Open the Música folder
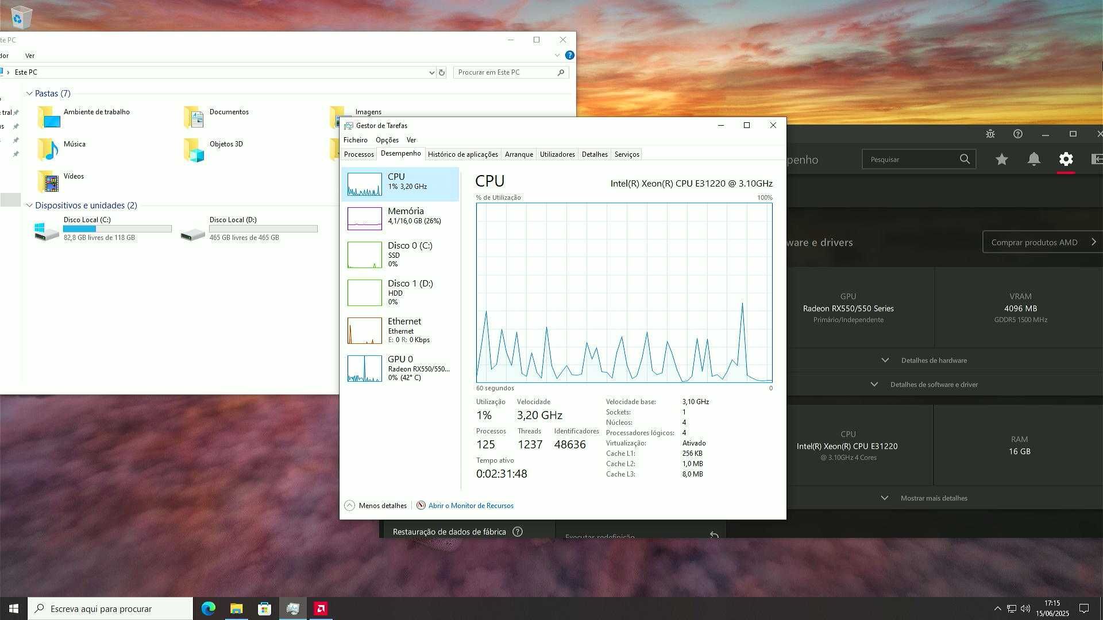 point(62,149)
